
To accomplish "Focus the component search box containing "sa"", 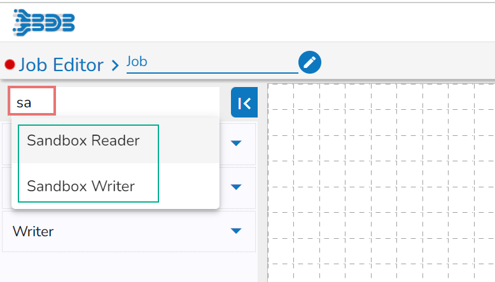I will [x=32, y=102].
